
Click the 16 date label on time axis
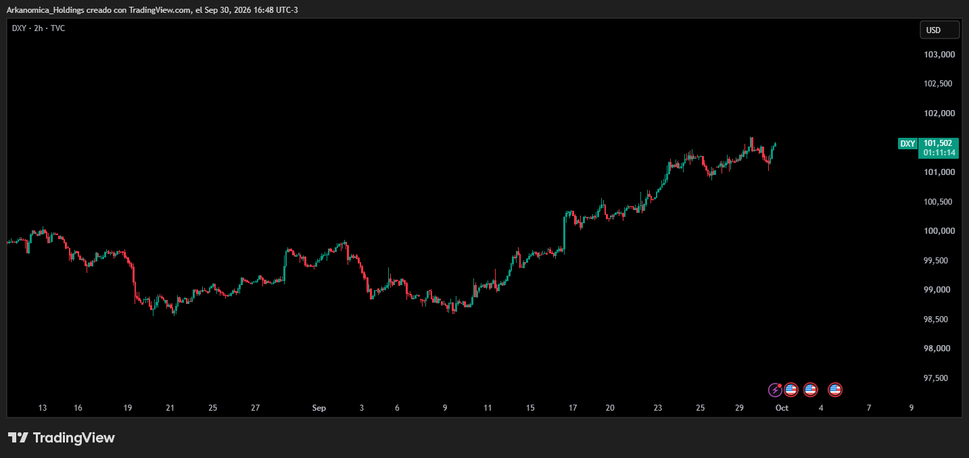pyautogui.click(x=78, y=408)
